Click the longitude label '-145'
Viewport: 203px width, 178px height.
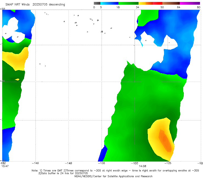(35, 163)
